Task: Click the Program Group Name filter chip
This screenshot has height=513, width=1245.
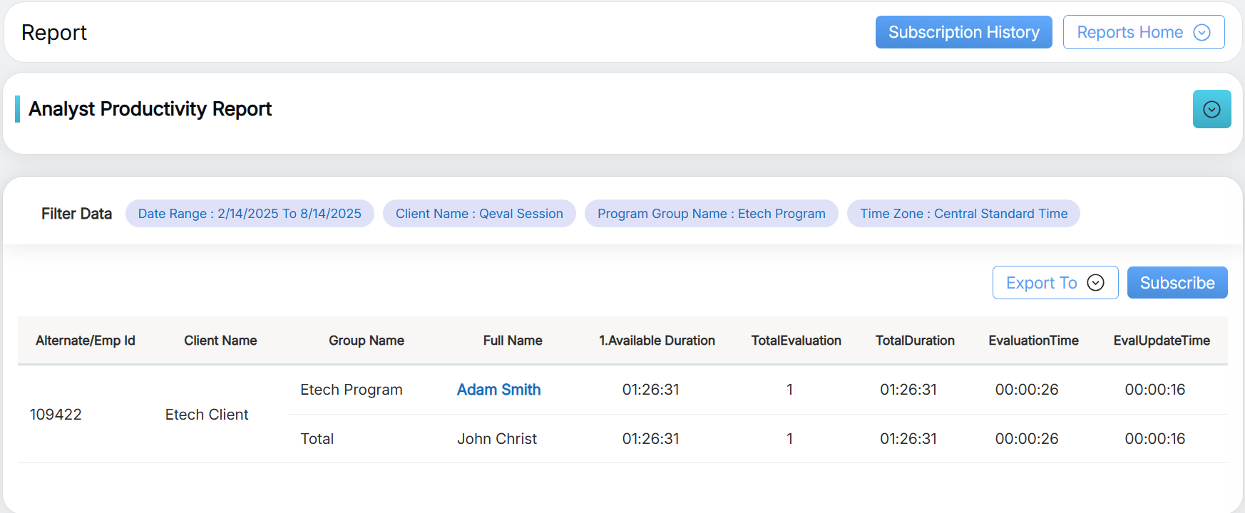Action: tap(711, 214)
